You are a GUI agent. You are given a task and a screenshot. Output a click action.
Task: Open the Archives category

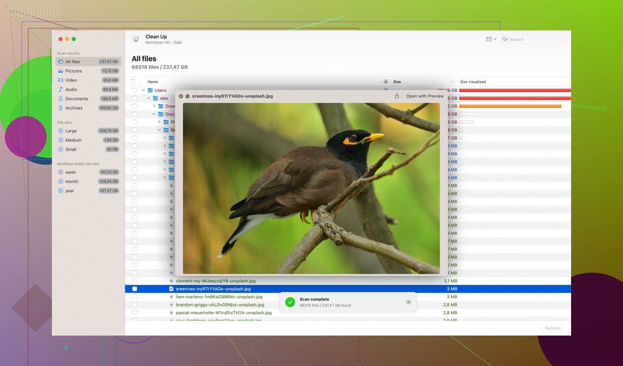click(74, 108)
